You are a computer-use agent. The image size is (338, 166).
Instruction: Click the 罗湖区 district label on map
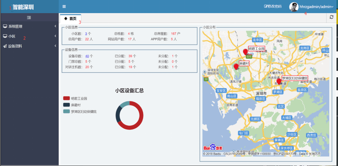(278, 92)
